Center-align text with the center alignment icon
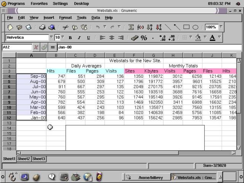The image size is (244, 183). point(112,38)
